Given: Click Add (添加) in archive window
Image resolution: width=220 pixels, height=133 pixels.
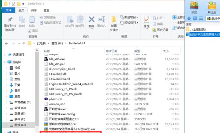Looking at the screenshot, I should pos(194,7).
